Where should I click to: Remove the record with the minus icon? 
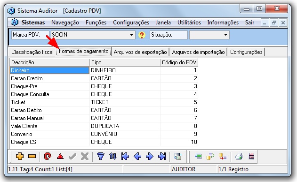tap(32, 156)
